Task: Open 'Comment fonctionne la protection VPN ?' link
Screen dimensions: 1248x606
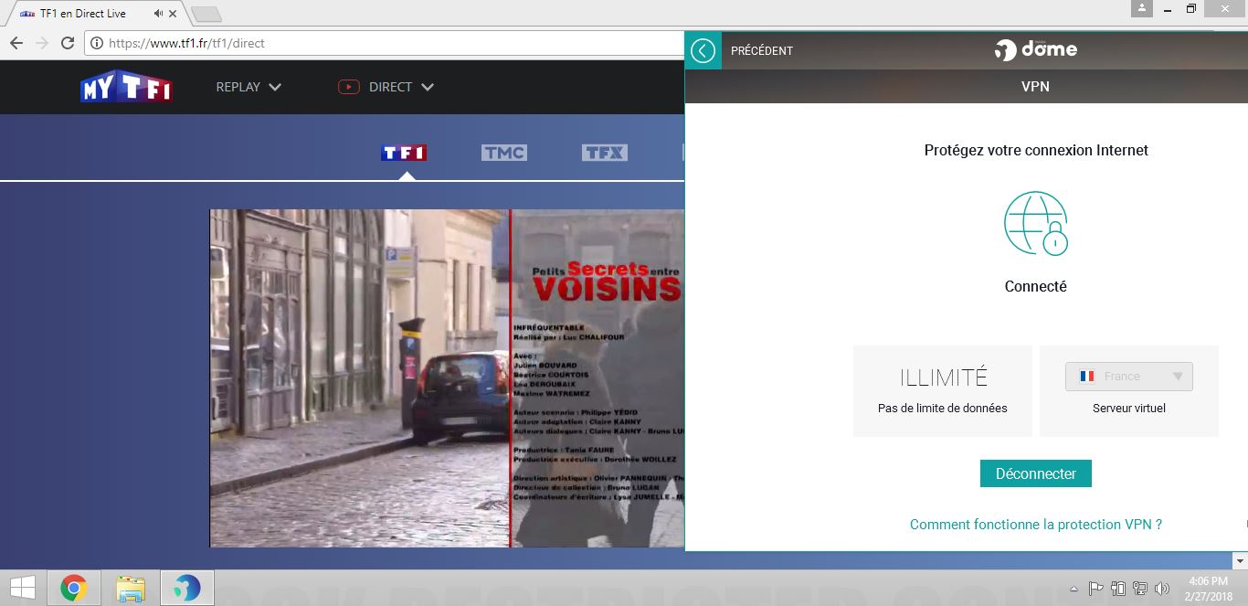Action: click(x=1035, y=525)
